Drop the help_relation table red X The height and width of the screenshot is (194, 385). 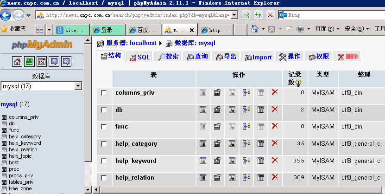click(275, 177)
